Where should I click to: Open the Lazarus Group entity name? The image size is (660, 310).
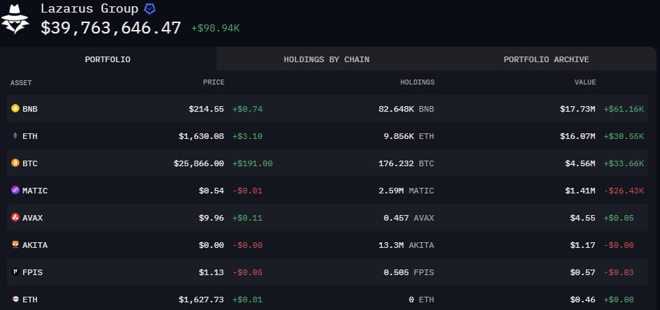89,9
